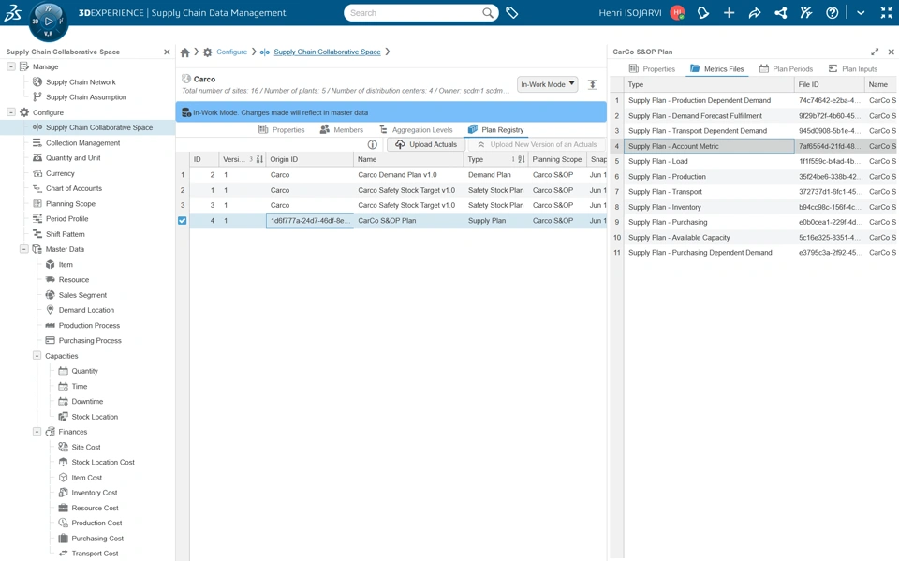Select Production Process in Master Data
The image size is (899, 561).
coord(90,325)
